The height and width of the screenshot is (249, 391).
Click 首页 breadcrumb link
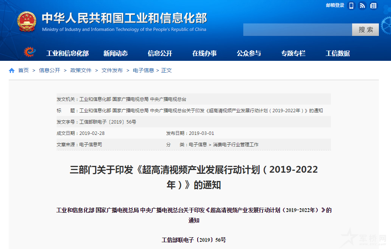pos(23,70)
